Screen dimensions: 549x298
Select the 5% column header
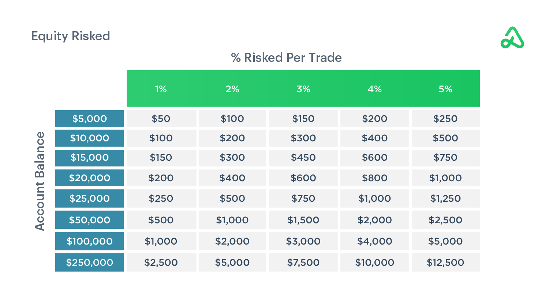pyautogui.click(x=445, y=89)
